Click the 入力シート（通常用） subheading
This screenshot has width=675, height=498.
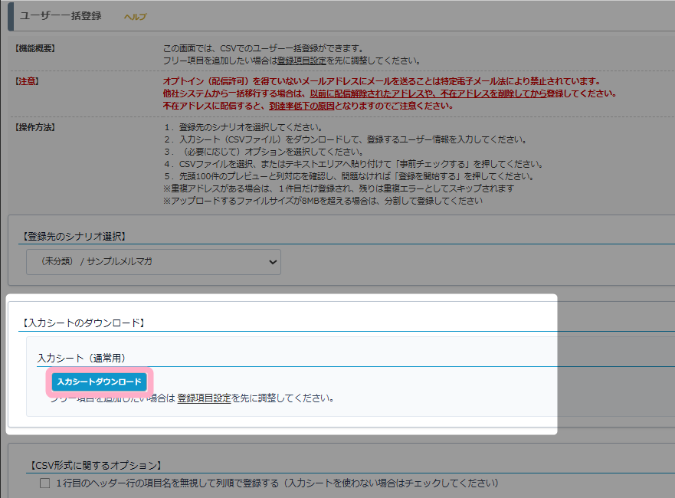81,358
